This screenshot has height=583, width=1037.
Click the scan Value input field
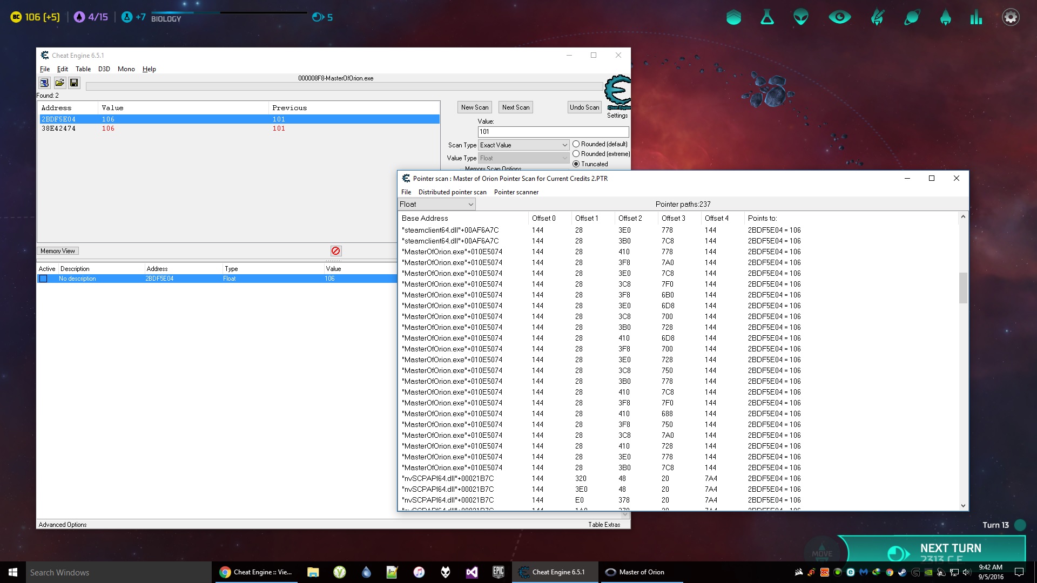click(x=553, y=132)
